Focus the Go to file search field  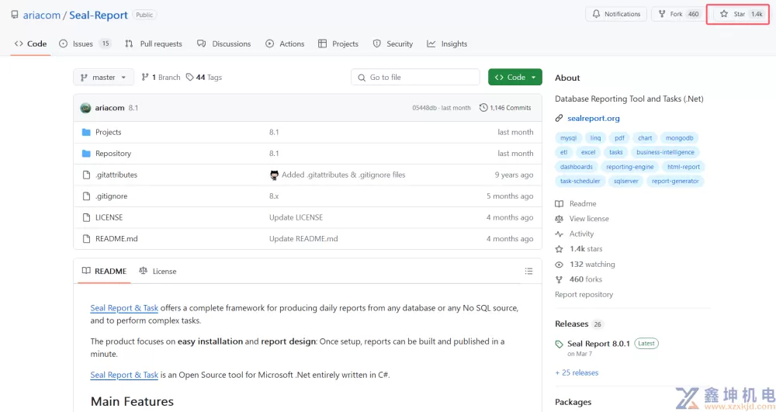tap(415, 78)
